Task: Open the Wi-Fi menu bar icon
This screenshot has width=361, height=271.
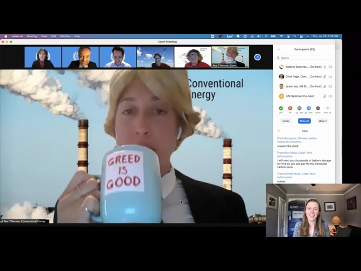Action: point(281,36)
